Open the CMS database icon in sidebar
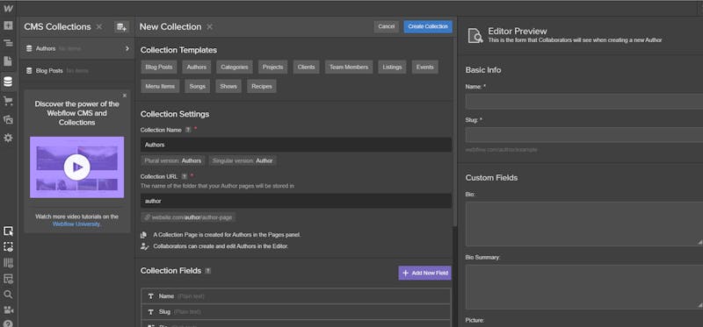This screenshot has width=703, height=327. [x=8, y=82]
